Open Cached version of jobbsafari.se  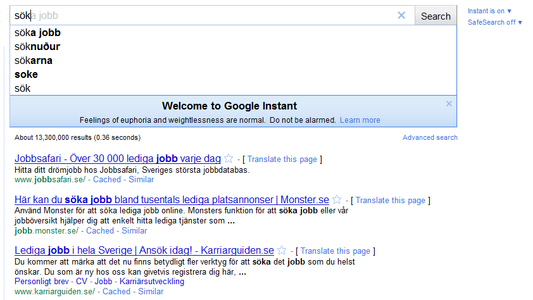point(107,179)
